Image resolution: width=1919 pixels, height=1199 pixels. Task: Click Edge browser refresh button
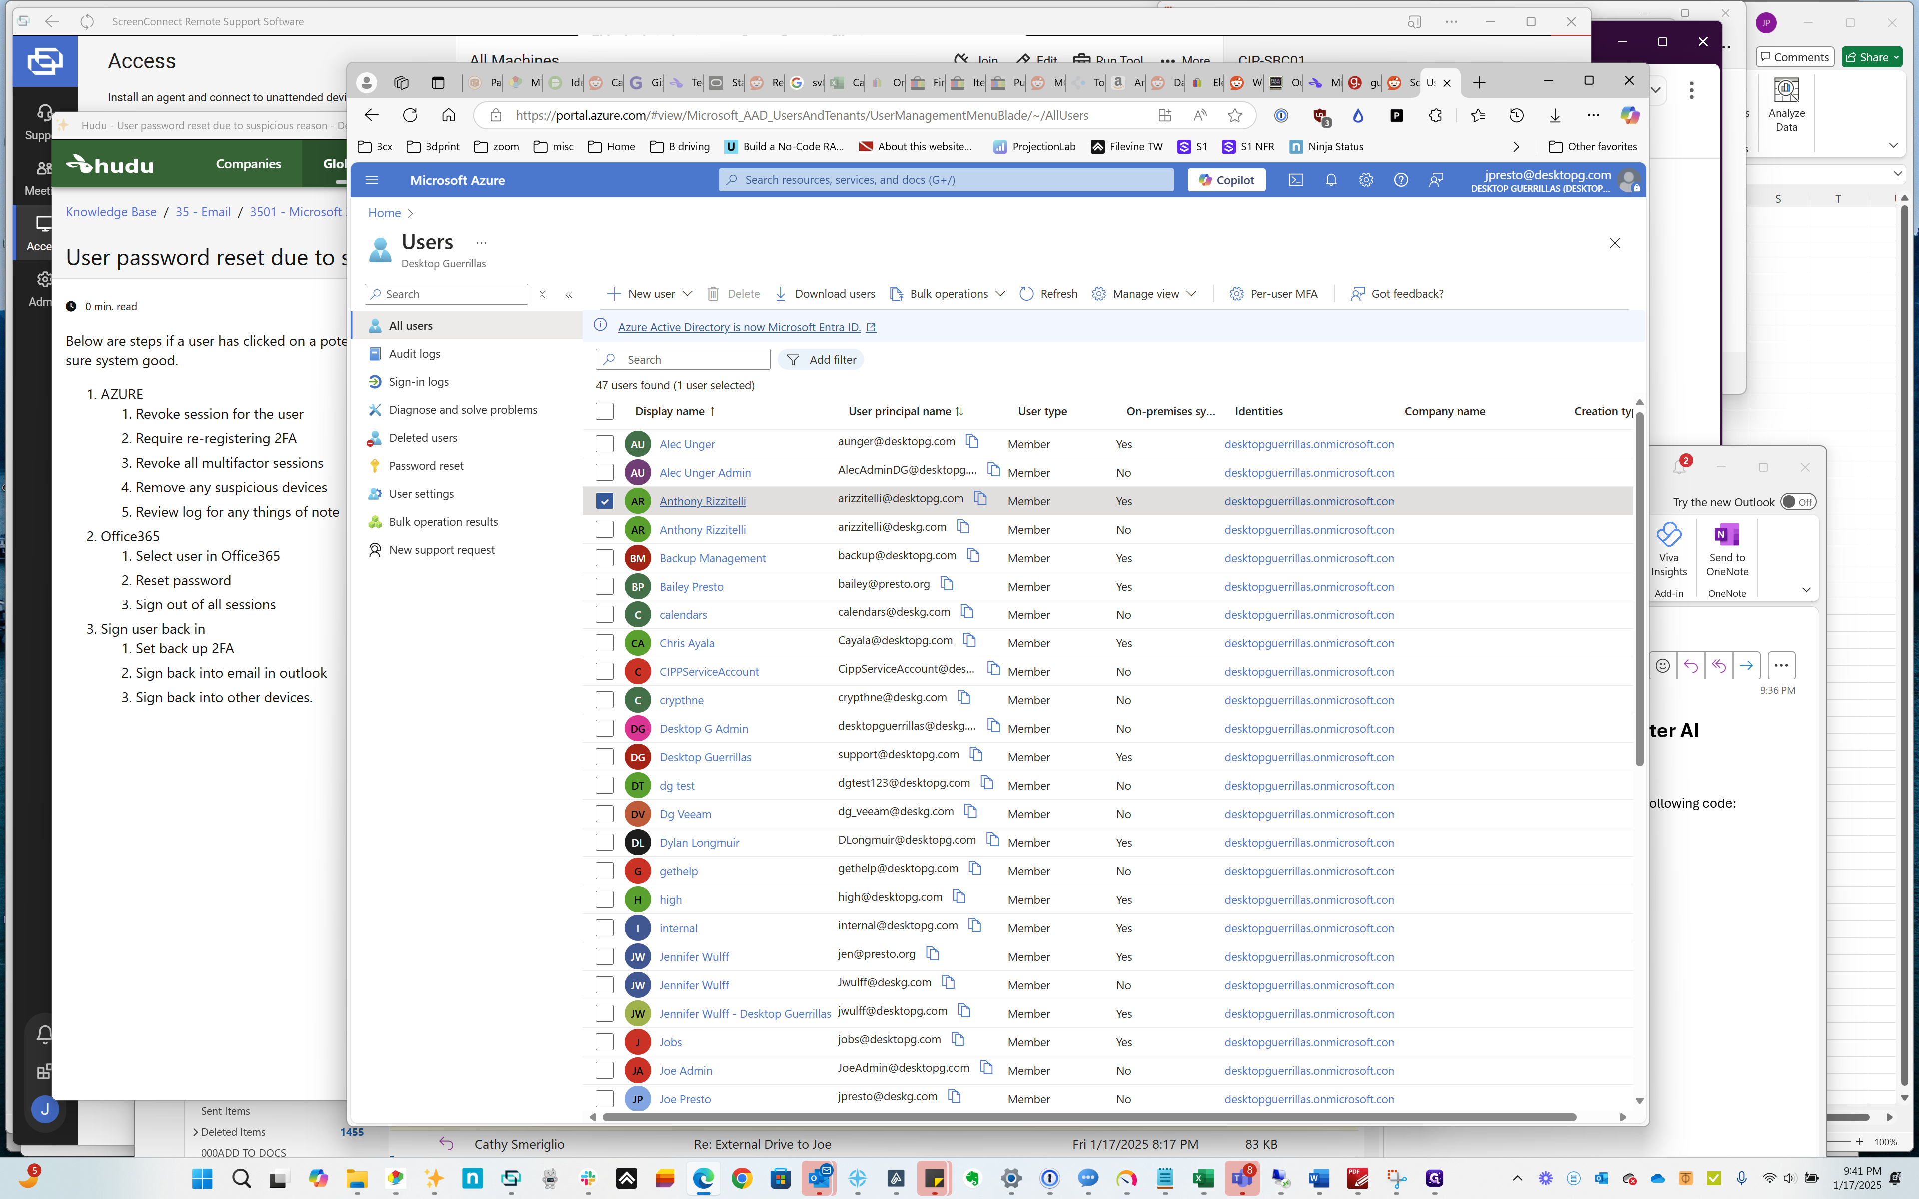[410, 116]
